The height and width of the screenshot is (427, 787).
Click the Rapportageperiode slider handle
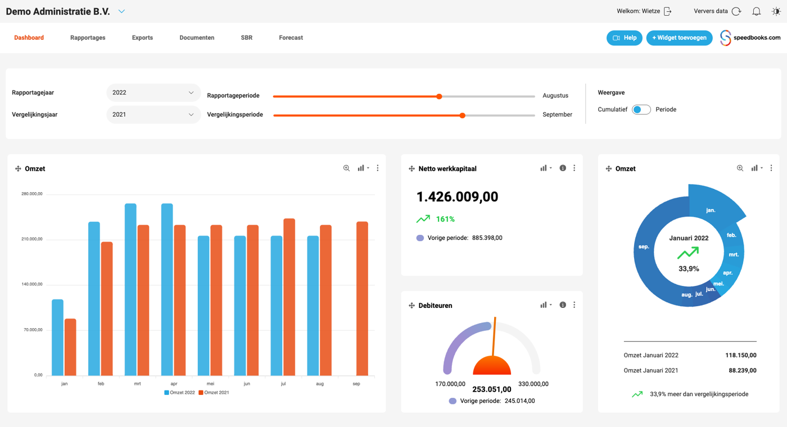[x=439, y=96]
